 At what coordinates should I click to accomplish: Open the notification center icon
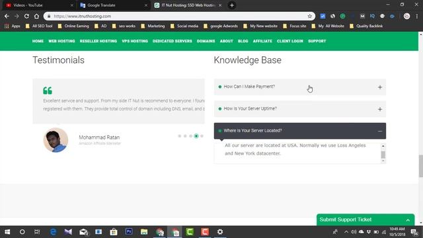coord(414,232)
